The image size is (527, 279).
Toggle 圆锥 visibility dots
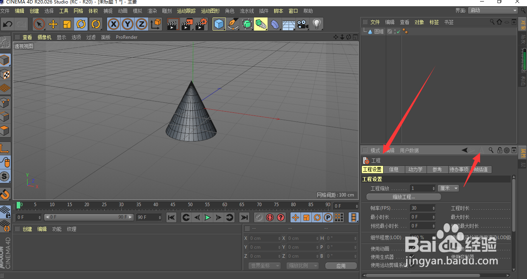(395, 31)
